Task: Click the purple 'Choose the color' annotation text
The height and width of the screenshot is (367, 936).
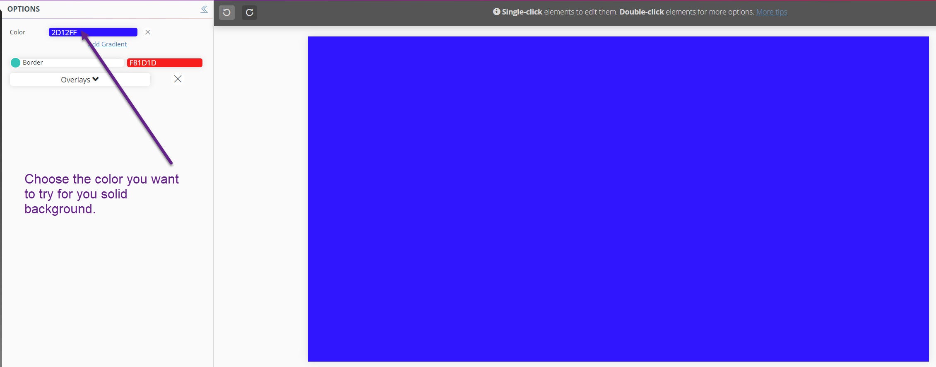Action: click(101, 194)
